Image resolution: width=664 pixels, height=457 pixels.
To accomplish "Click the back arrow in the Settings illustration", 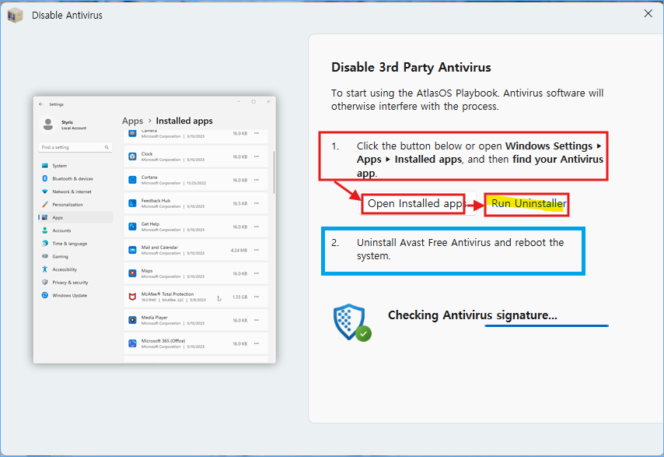I will tap(40, 104).
